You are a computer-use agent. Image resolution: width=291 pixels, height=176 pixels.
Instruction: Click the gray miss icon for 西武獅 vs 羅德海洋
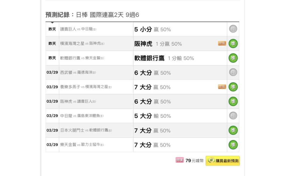point(233,73)
